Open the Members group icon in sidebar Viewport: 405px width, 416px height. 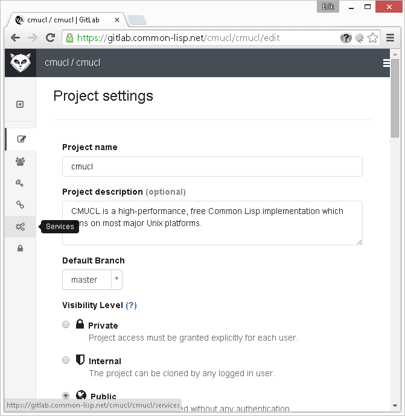tap(21, 162)
